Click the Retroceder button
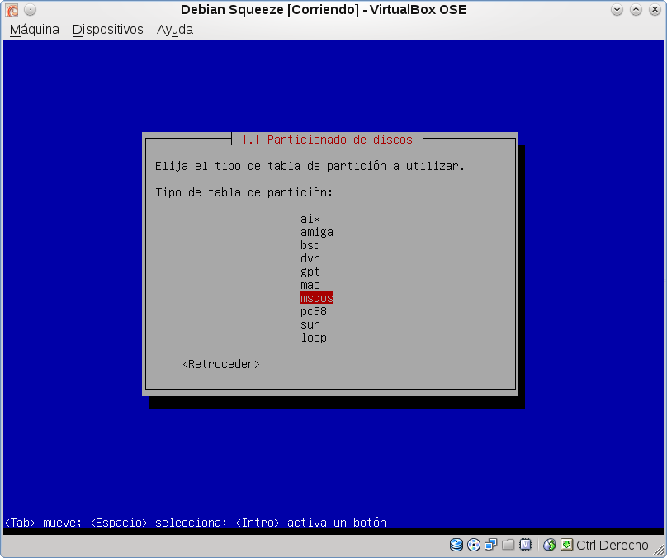 coord(221,364)
